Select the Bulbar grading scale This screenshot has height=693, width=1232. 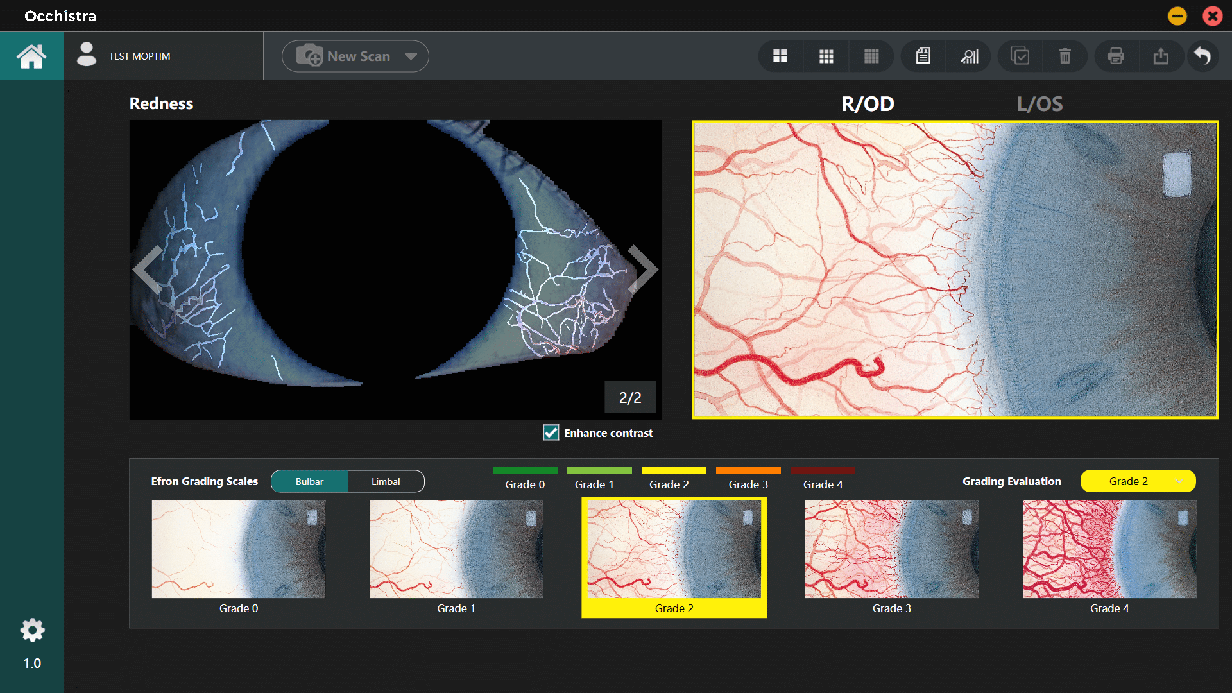[x=309, y=482]
